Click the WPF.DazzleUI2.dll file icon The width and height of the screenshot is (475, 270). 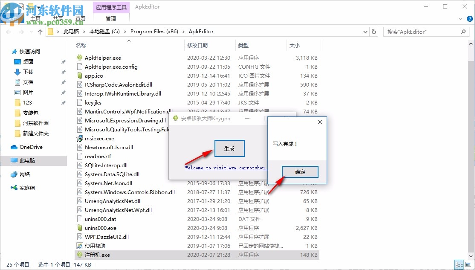click(80, 237)
